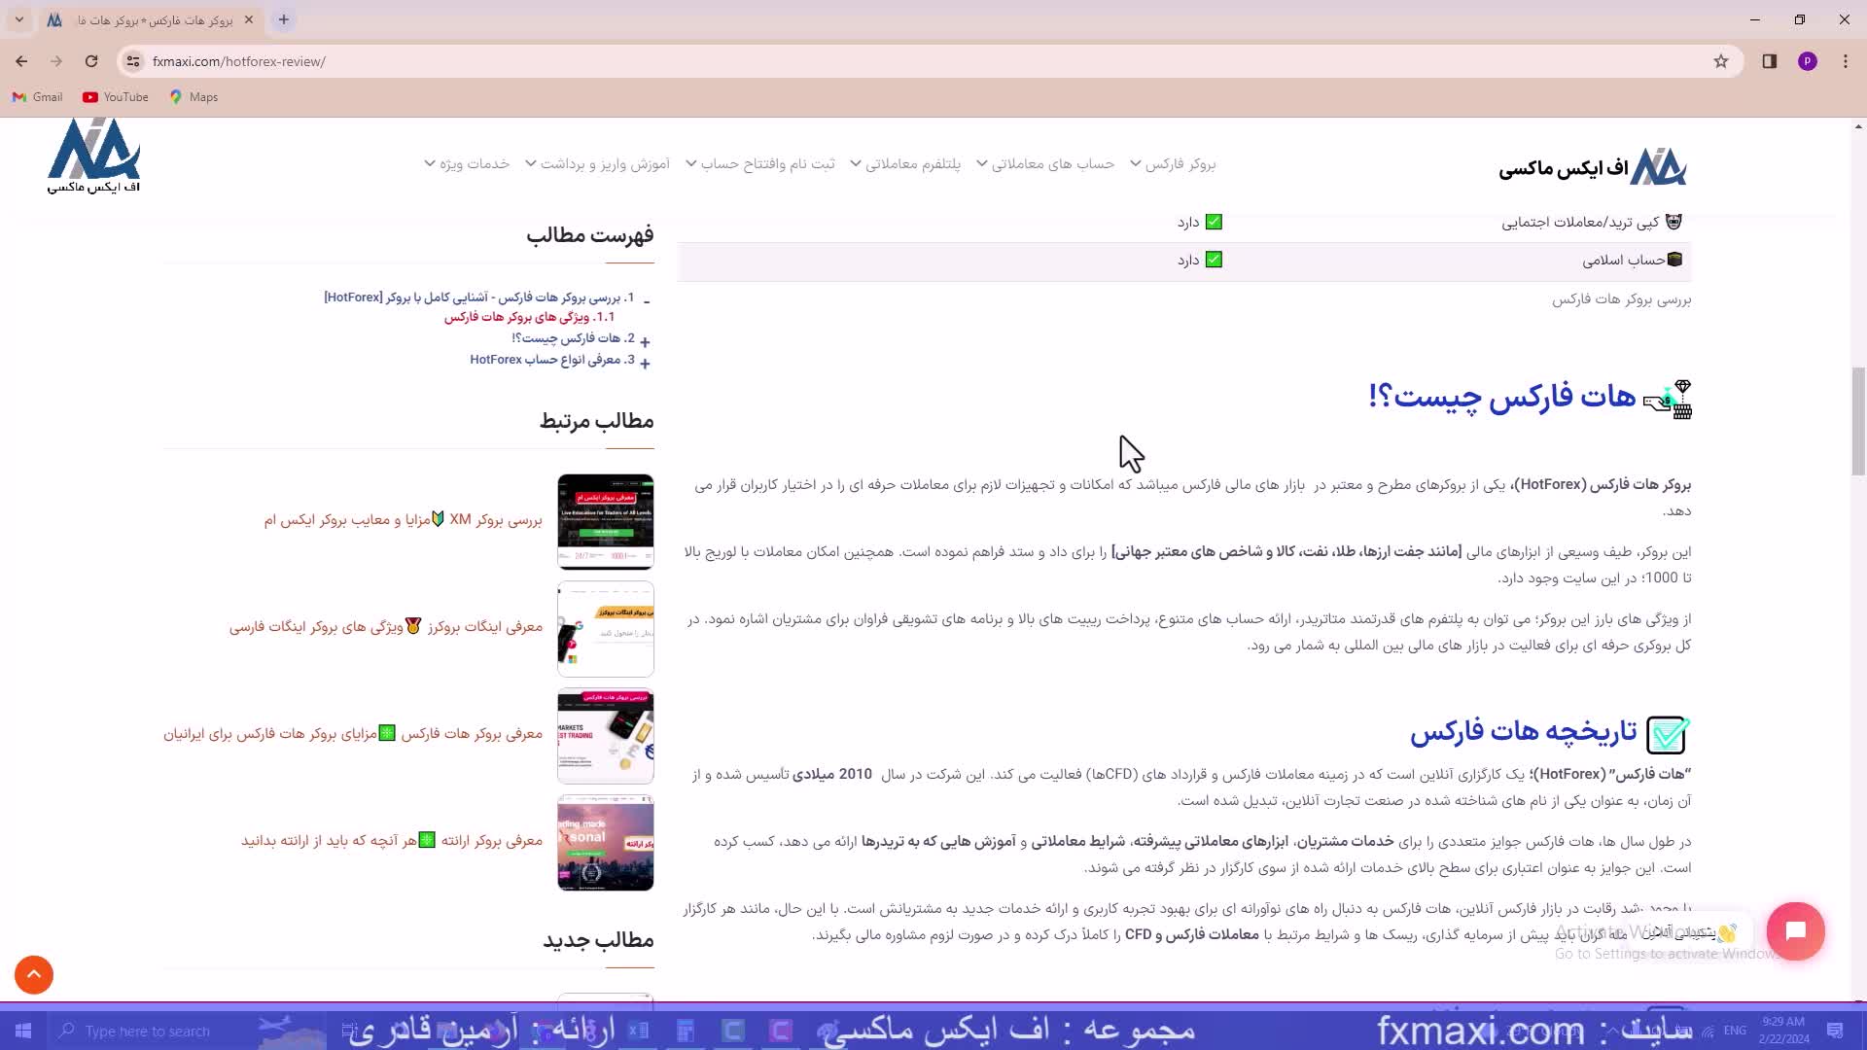Collapse the first table of contents entry

coord(646,299)
